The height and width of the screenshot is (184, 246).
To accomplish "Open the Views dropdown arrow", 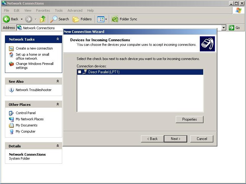I will (106, 19).
